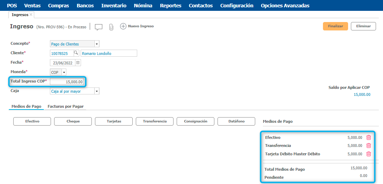This screenshot has width=383, height=184.
Task: Add a Datáfono payment method
Action: (x=236, y=121)
